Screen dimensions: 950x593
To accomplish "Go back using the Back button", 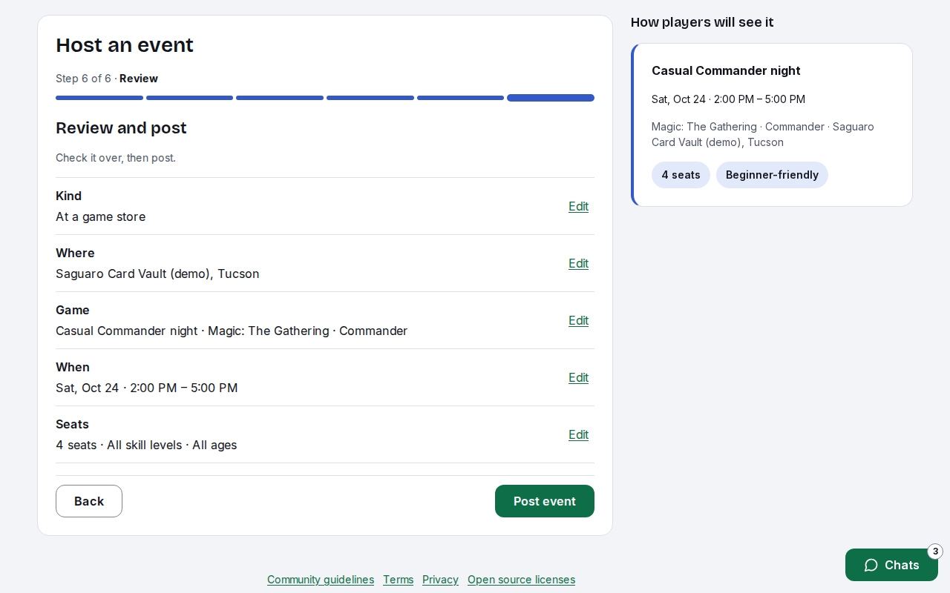I will point(89,501).
